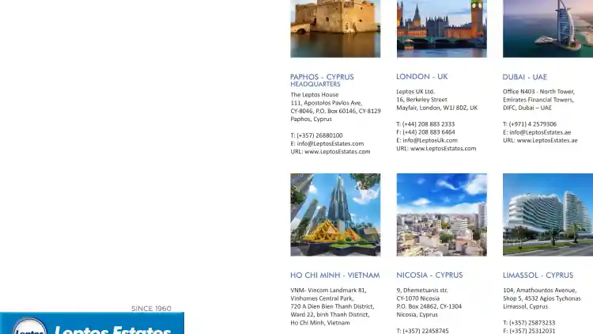Click 'Ward 22, binh Thanh District,' line

(x=330, y=314)
